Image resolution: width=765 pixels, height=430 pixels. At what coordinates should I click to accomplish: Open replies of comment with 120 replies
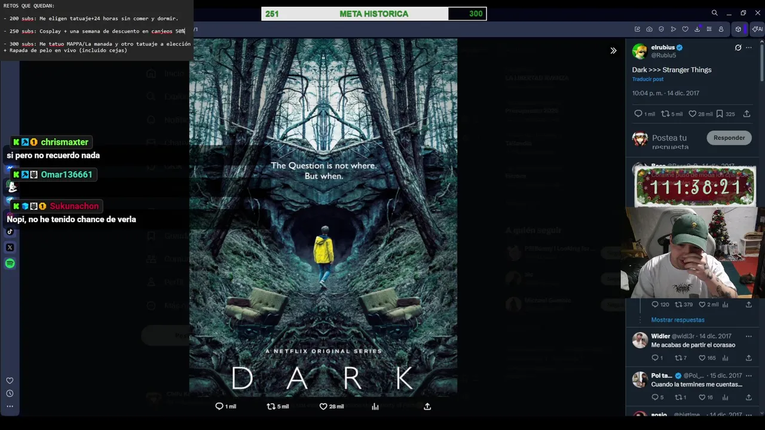point(660,305)
